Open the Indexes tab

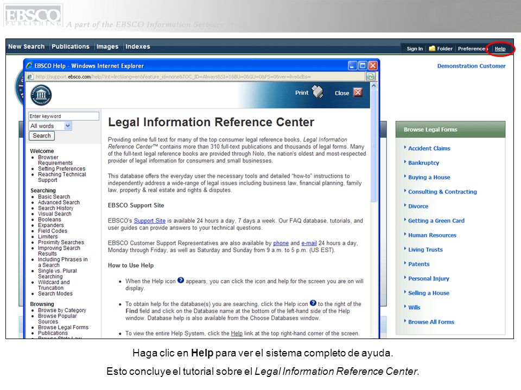click(137, 47)
